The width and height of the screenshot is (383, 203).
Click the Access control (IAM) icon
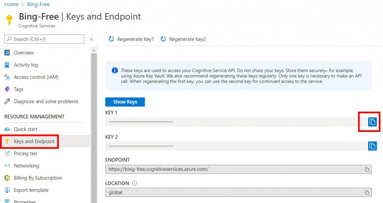(x=7, y=77)
